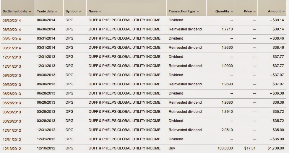Click the Name column sort arrow

pyautogui.click(x=100, y=12)
